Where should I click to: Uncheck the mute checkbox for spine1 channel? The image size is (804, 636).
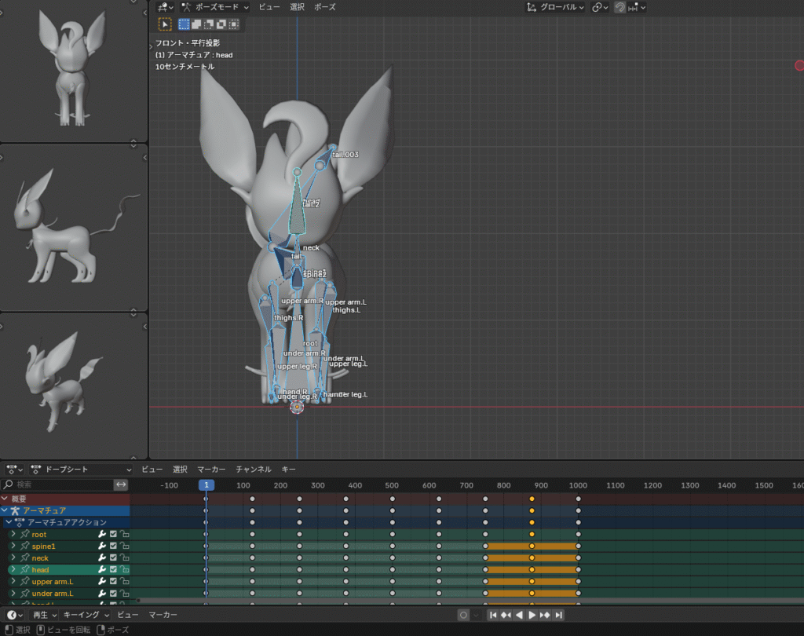click(x=113, y=546)
